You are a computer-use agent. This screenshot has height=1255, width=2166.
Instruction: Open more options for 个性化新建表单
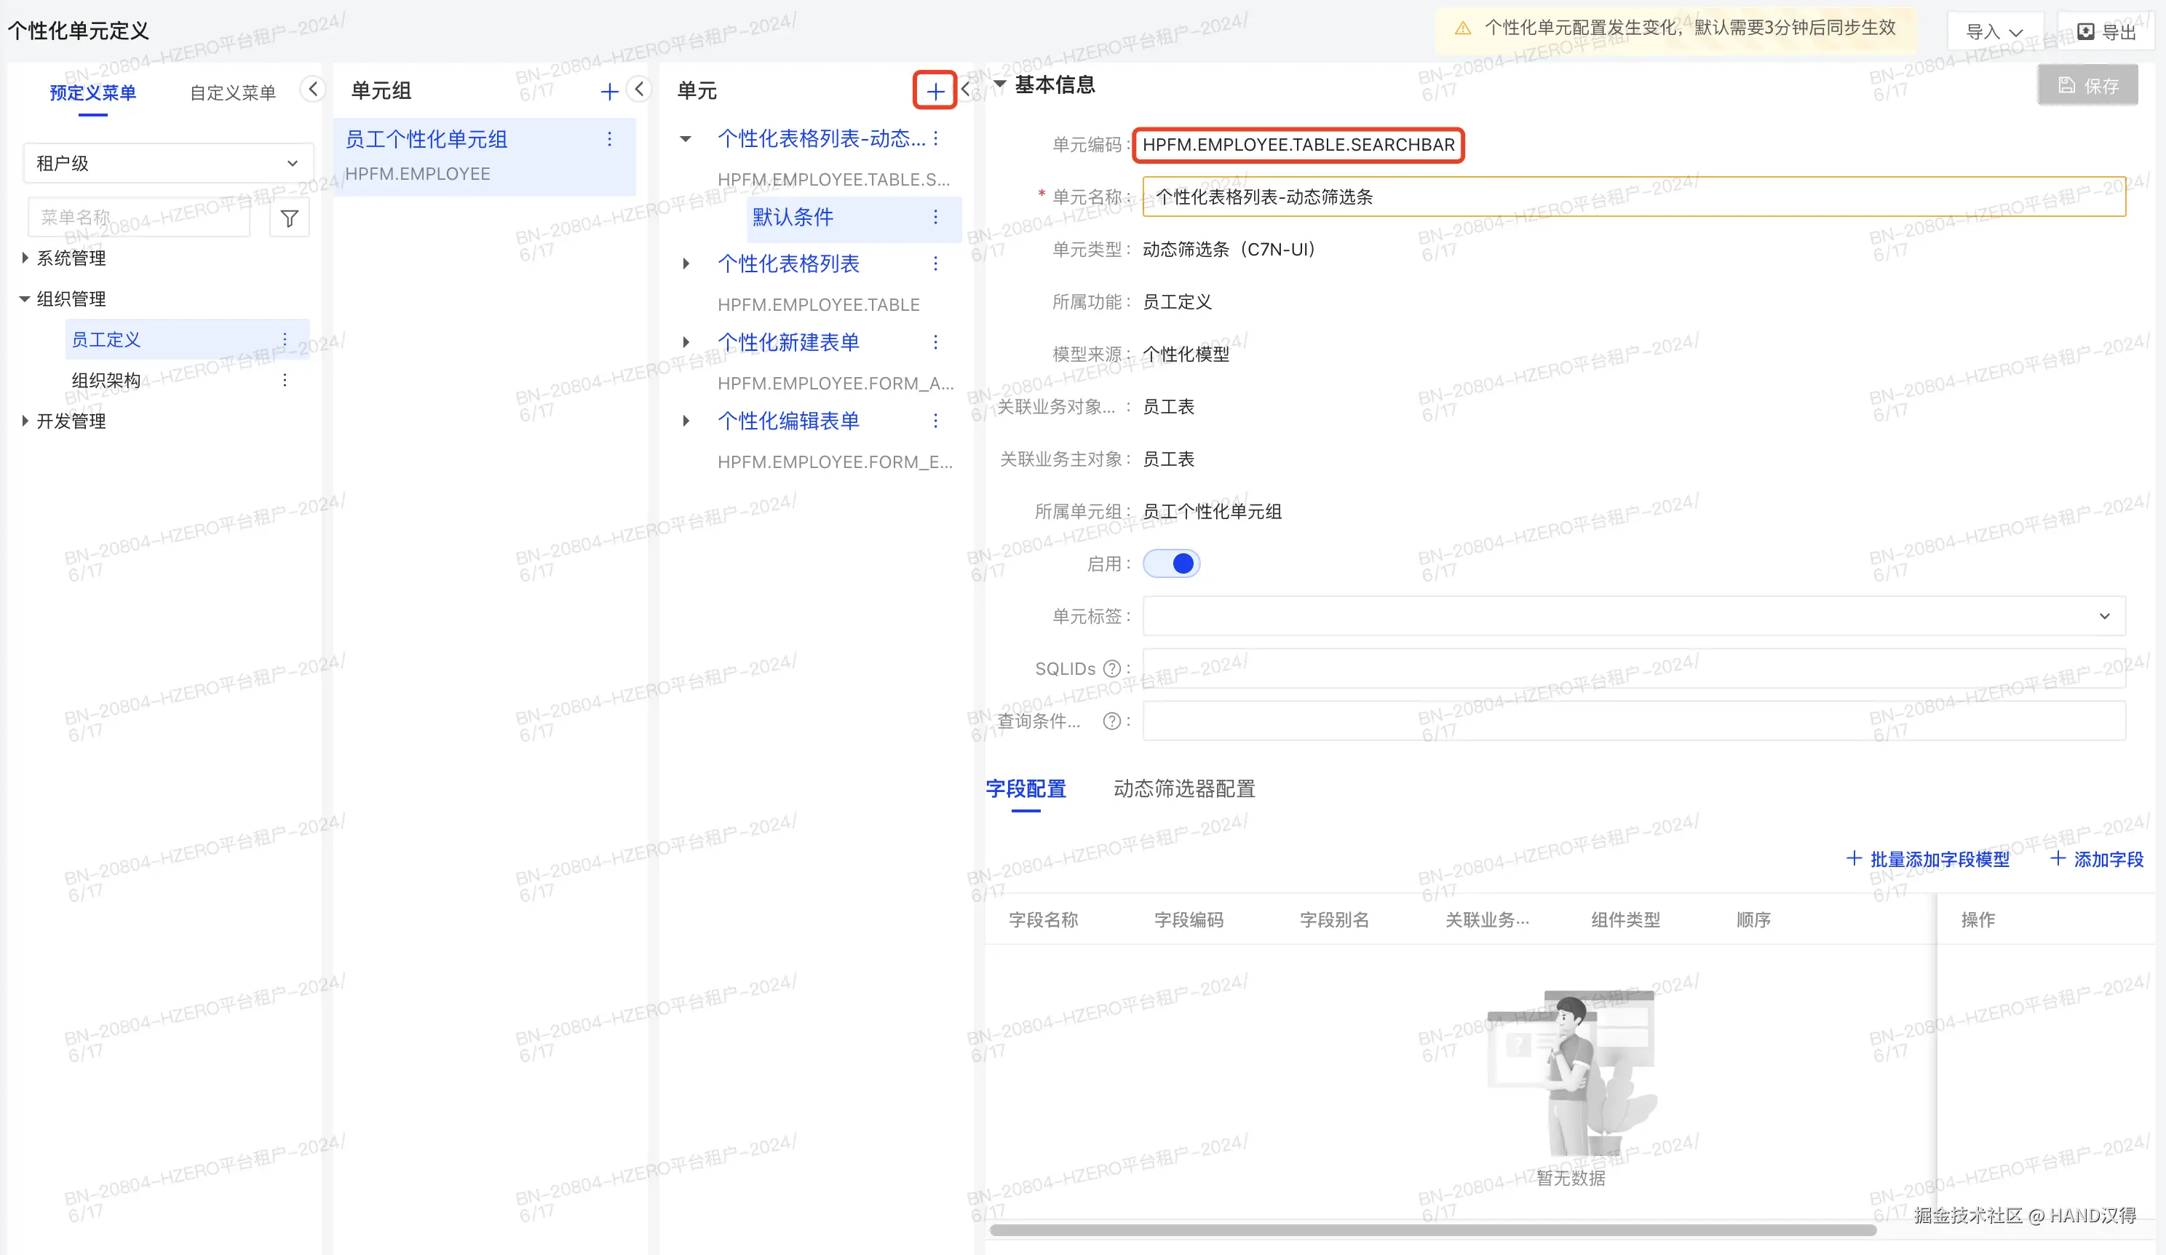[x=935, y=342]
